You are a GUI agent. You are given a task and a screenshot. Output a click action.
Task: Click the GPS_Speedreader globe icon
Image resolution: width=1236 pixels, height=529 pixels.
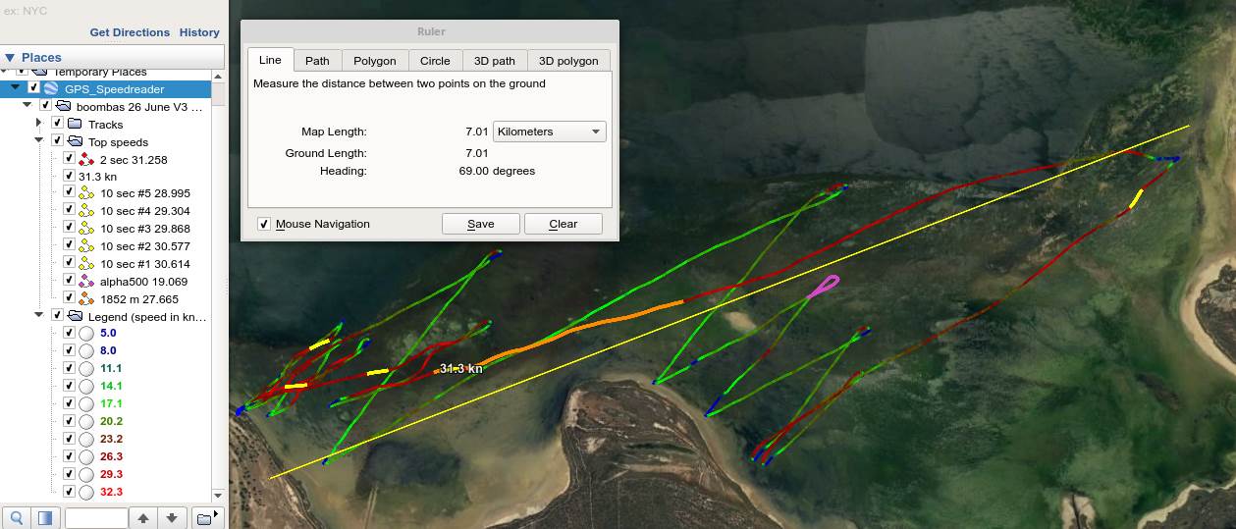coord(51,89)
